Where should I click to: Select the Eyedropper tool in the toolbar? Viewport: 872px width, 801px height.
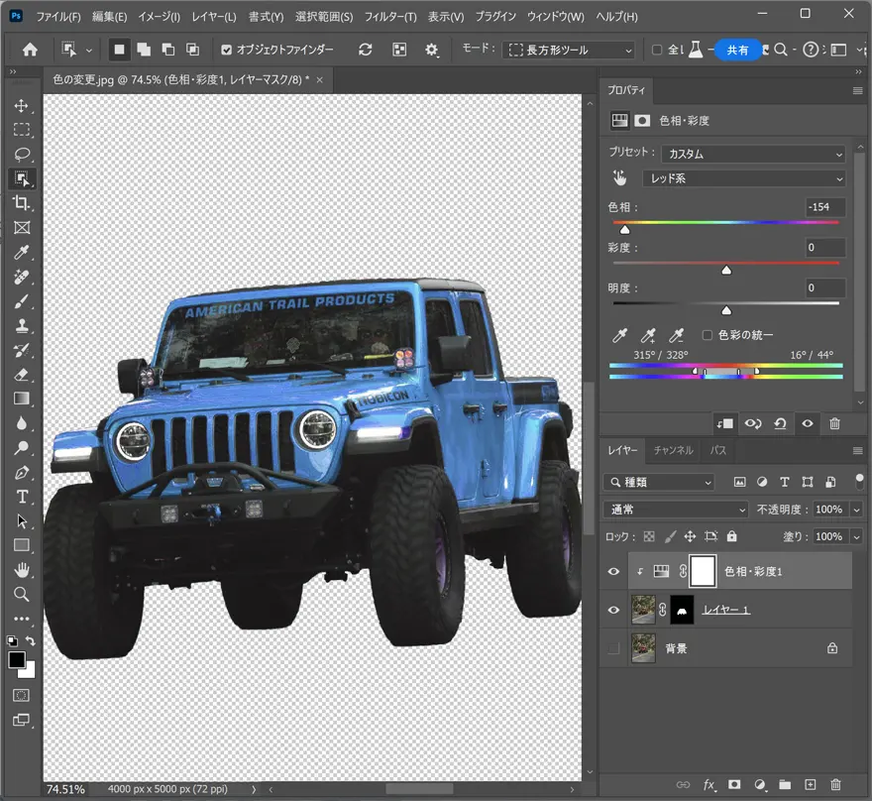coord(21,252)
